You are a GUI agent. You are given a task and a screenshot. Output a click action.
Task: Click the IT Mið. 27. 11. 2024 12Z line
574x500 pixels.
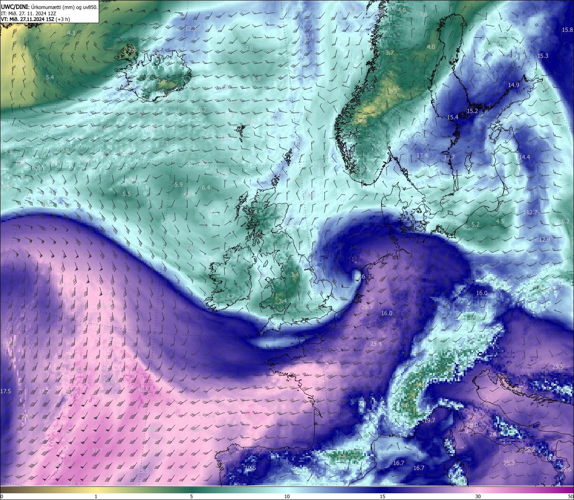click(28, 13)
